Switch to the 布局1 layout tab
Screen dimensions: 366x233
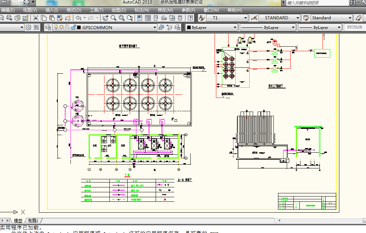tap(33, 221)
